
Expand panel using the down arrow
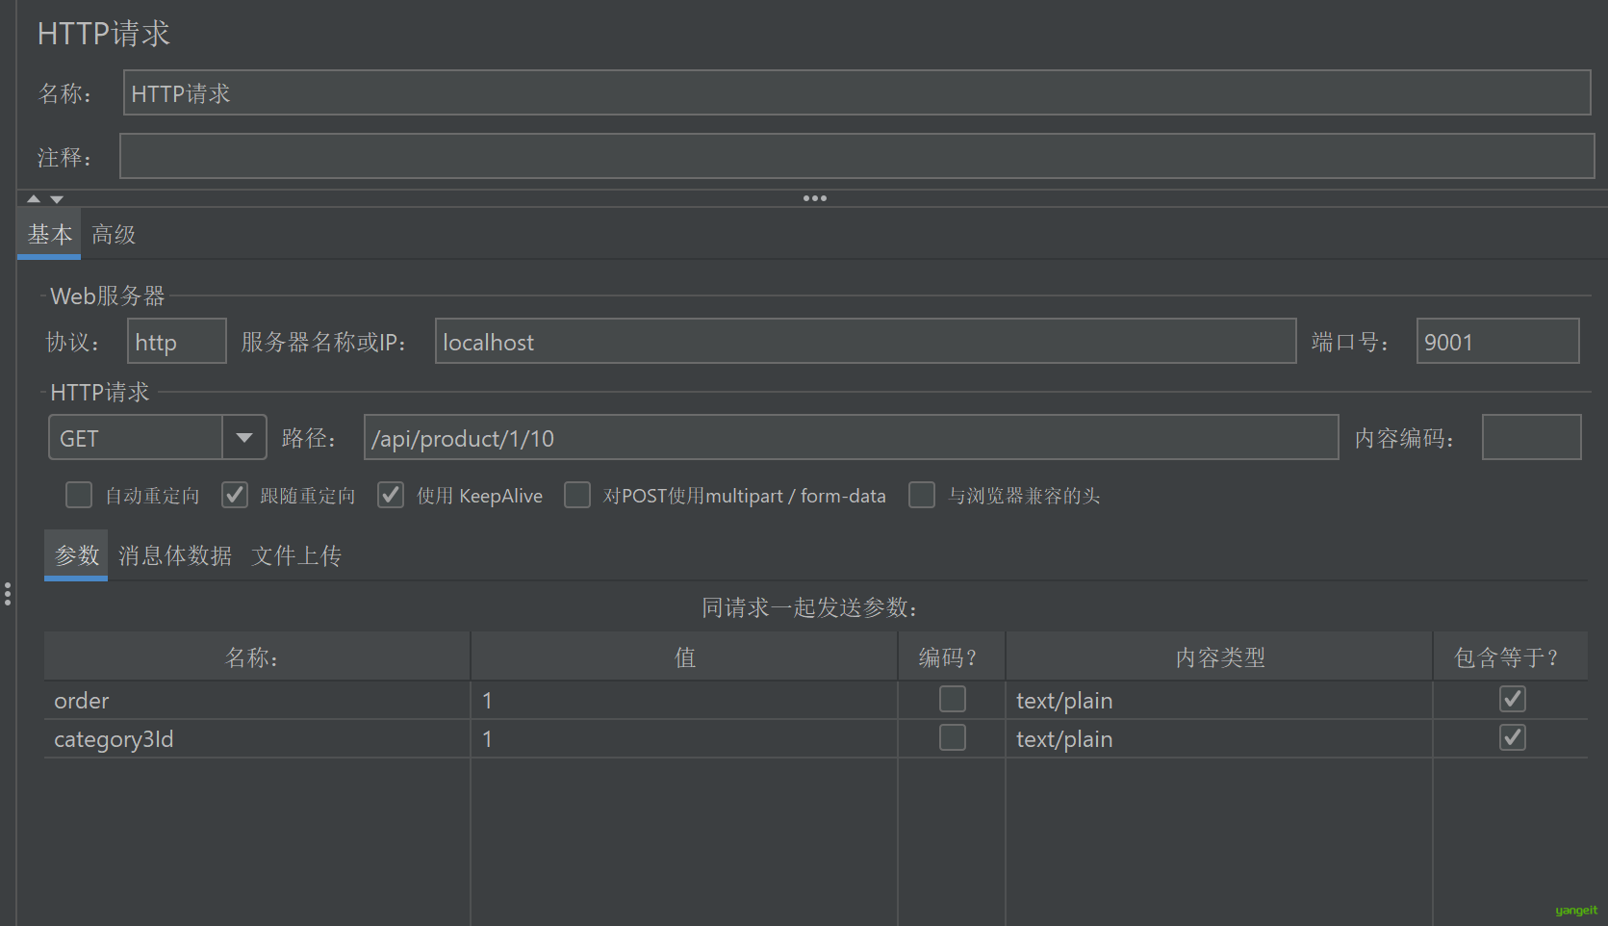57,199
